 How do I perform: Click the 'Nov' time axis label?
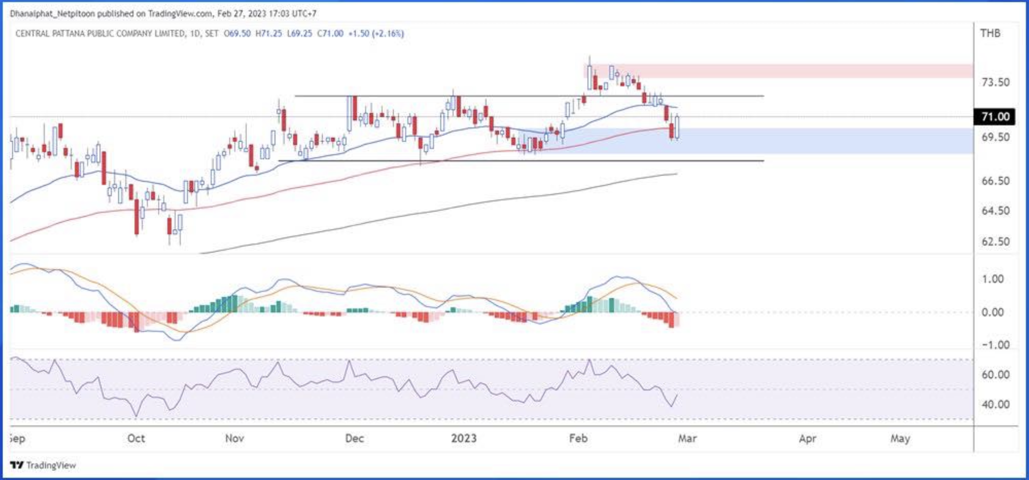coord(235,438)
